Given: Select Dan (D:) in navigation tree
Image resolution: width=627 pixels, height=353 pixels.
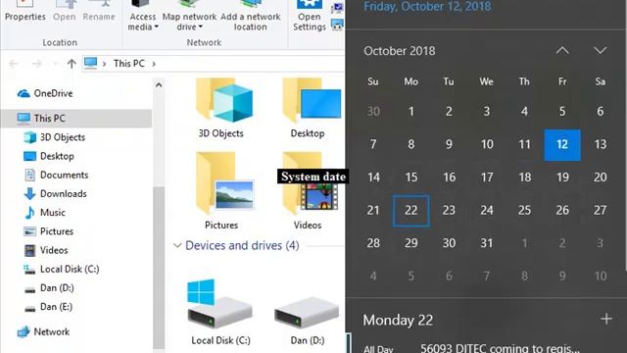Looking at the screenshot, I should tap(49, 287).
